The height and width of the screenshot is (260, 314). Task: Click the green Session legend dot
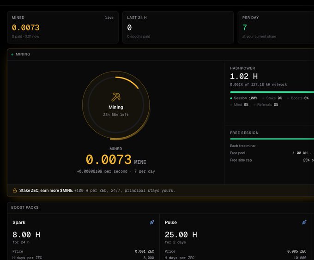point(231,98)
